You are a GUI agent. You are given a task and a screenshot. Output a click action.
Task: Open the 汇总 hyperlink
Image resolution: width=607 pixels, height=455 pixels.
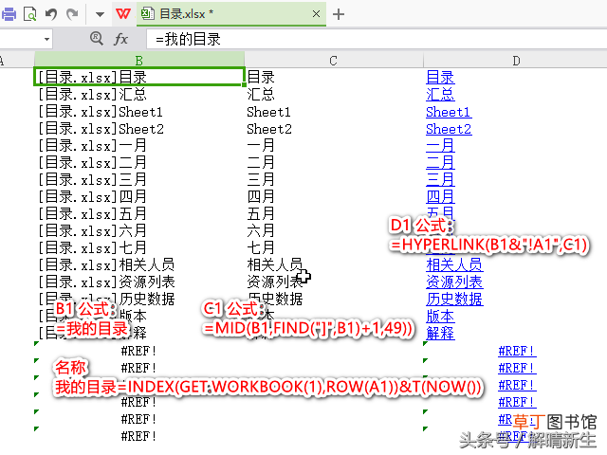[440, 95]
